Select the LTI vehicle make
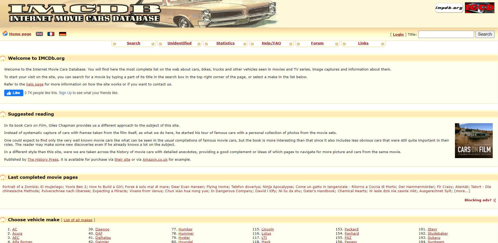 [264, 238]
